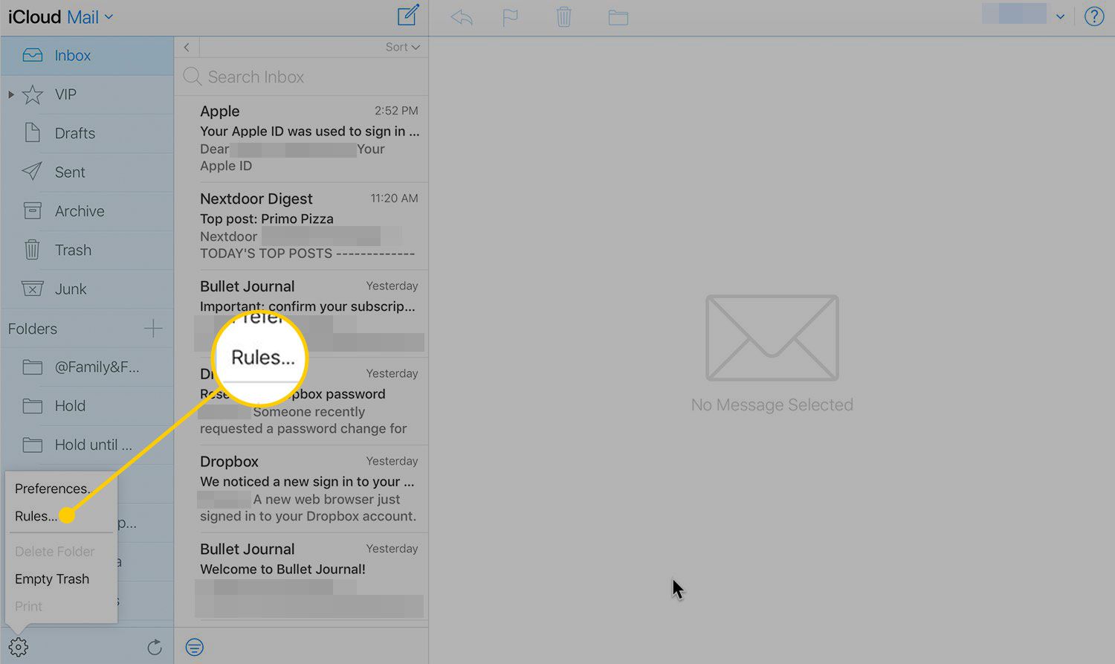This screenshot has height=664, width=1115.
Task: Expand the VIP mailbox triangle
Action: [x=10, y=94]
